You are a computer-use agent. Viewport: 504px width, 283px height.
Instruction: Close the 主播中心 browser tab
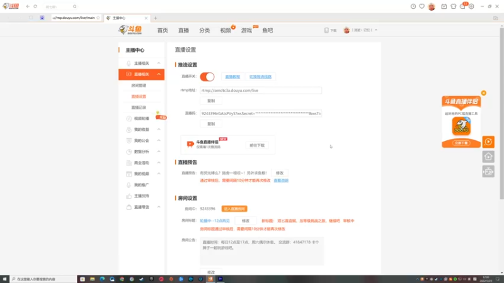[146, 18]
